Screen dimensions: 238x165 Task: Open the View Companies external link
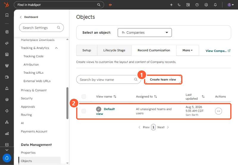coord(218,51)
